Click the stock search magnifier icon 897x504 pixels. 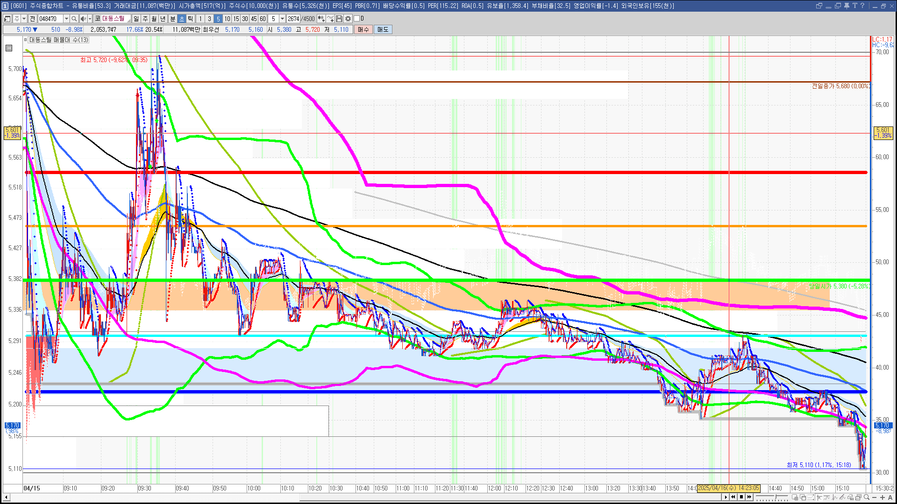point(74,19)
